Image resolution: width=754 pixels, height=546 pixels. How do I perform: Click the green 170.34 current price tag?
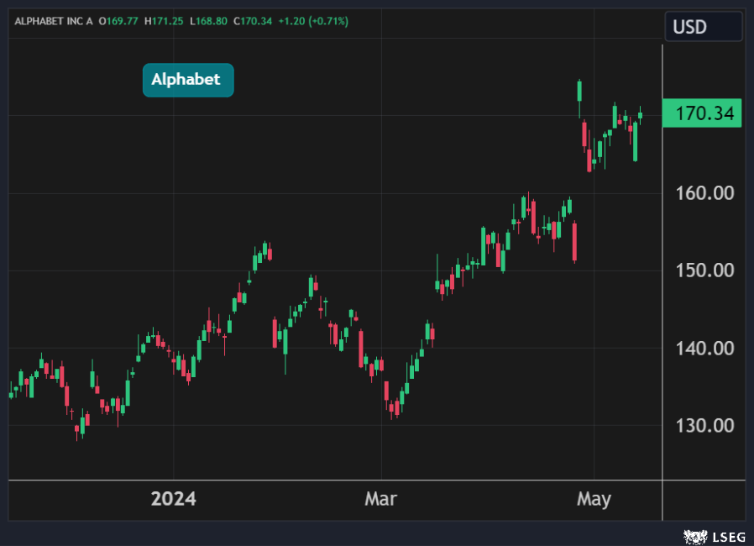(702, 113)
